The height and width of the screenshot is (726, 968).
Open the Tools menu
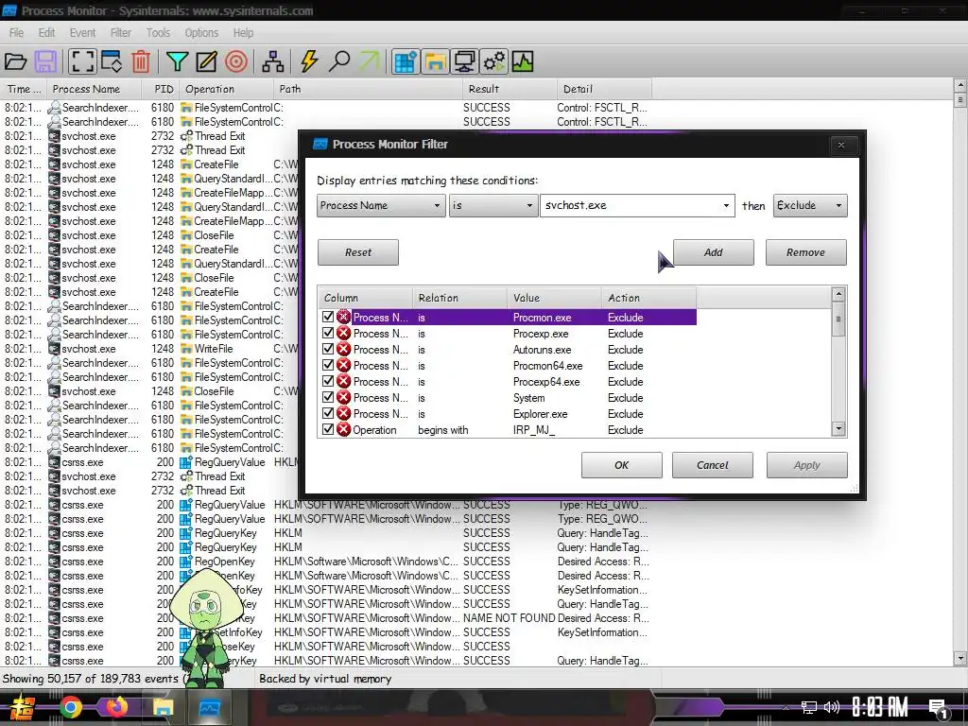(x=158, y=33)
